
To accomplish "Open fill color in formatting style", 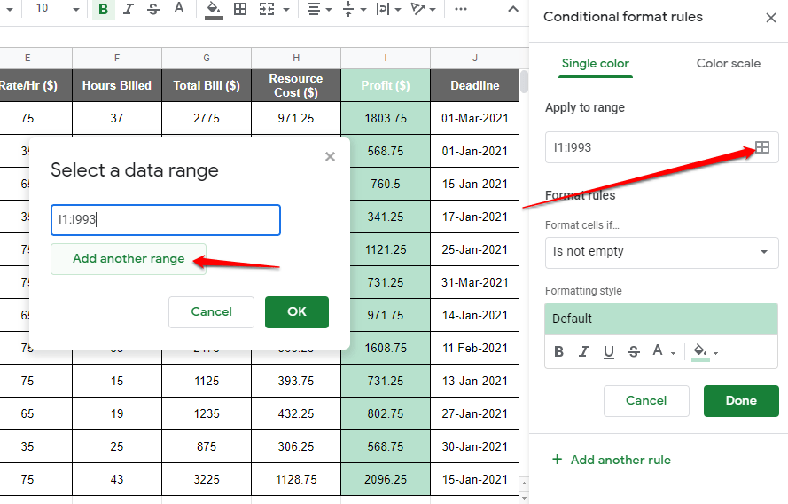I will tap(706, 351).
